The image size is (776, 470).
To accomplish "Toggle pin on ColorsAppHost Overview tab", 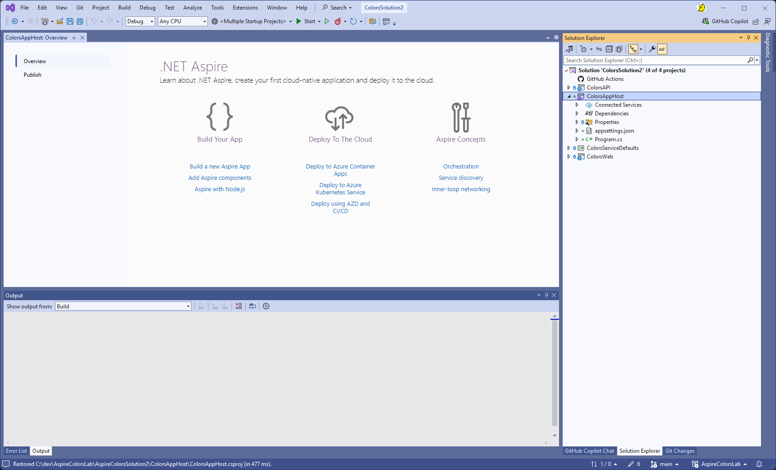I will pos(74,38).
